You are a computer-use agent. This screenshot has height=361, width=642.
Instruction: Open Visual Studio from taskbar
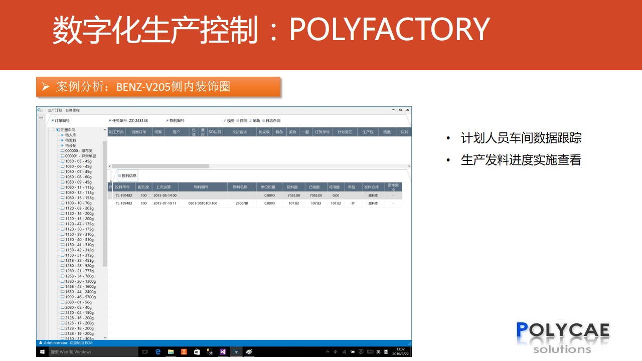(223, 352)
